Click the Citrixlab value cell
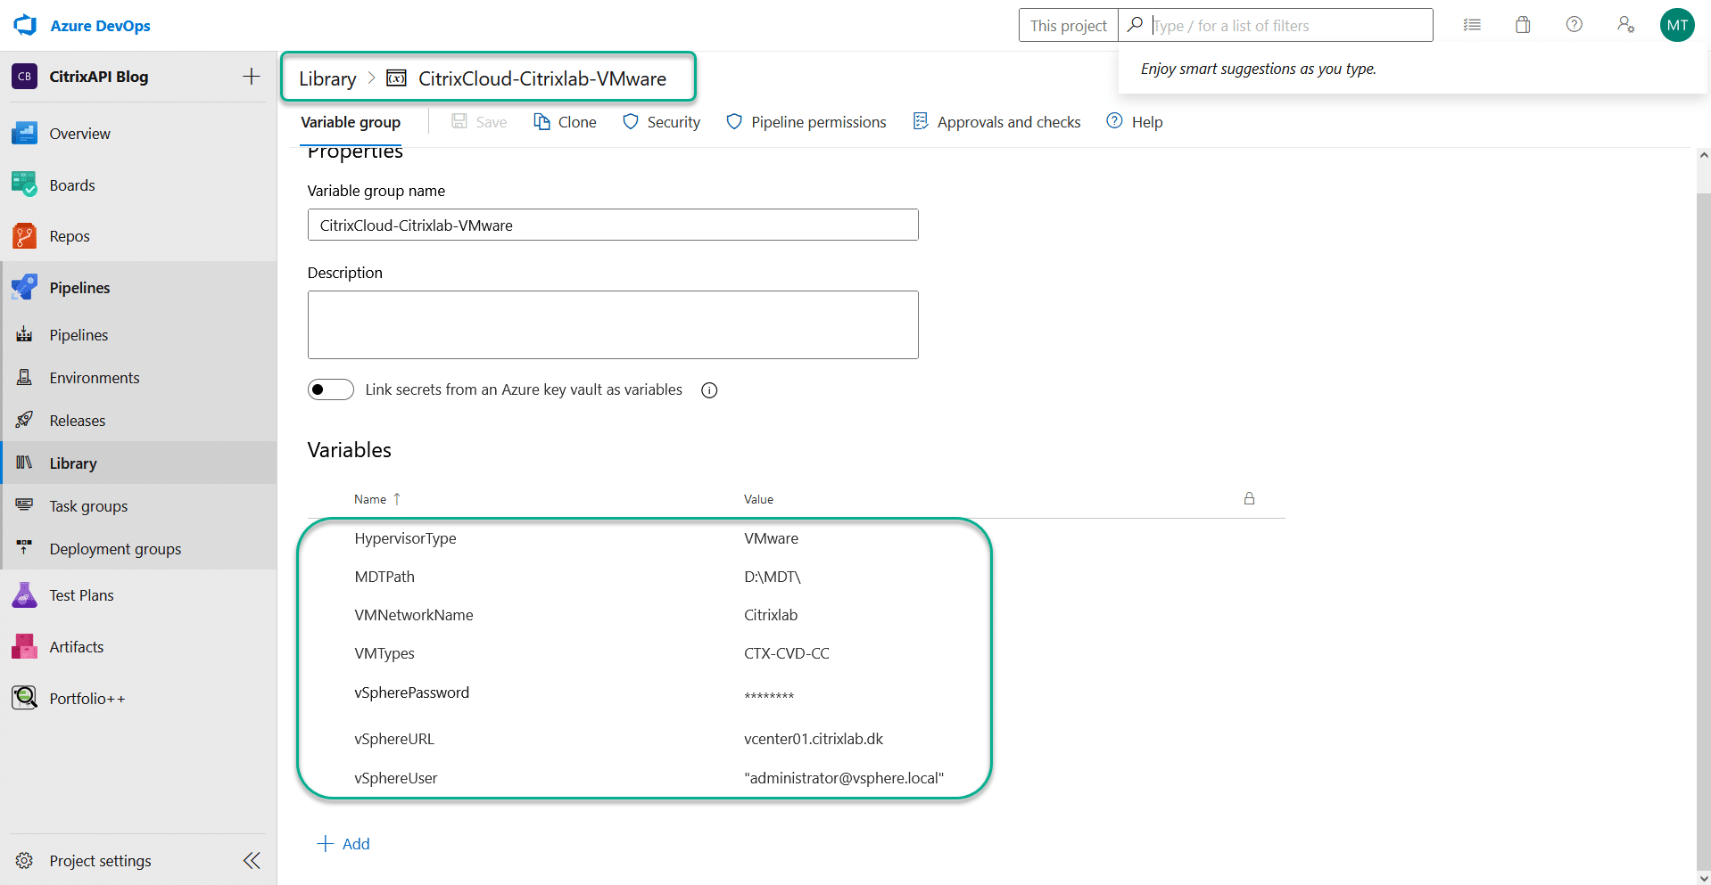1711x885 pixels. coord(771,615)
